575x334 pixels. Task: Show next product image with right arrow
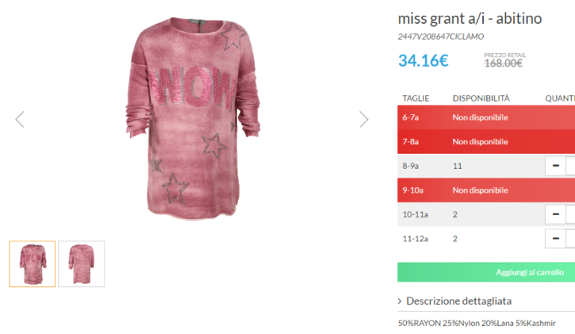(364, 120)
